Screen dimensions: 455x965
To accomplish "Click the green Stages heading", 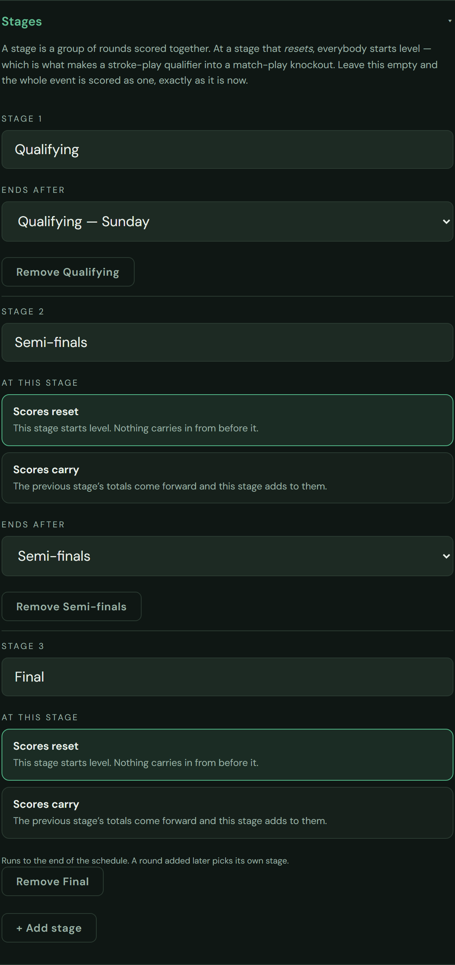I will (x=22, y=21).
